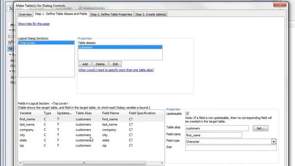Click the Set... button
This screenshot has height=166, width=295.
coord(260,128)
